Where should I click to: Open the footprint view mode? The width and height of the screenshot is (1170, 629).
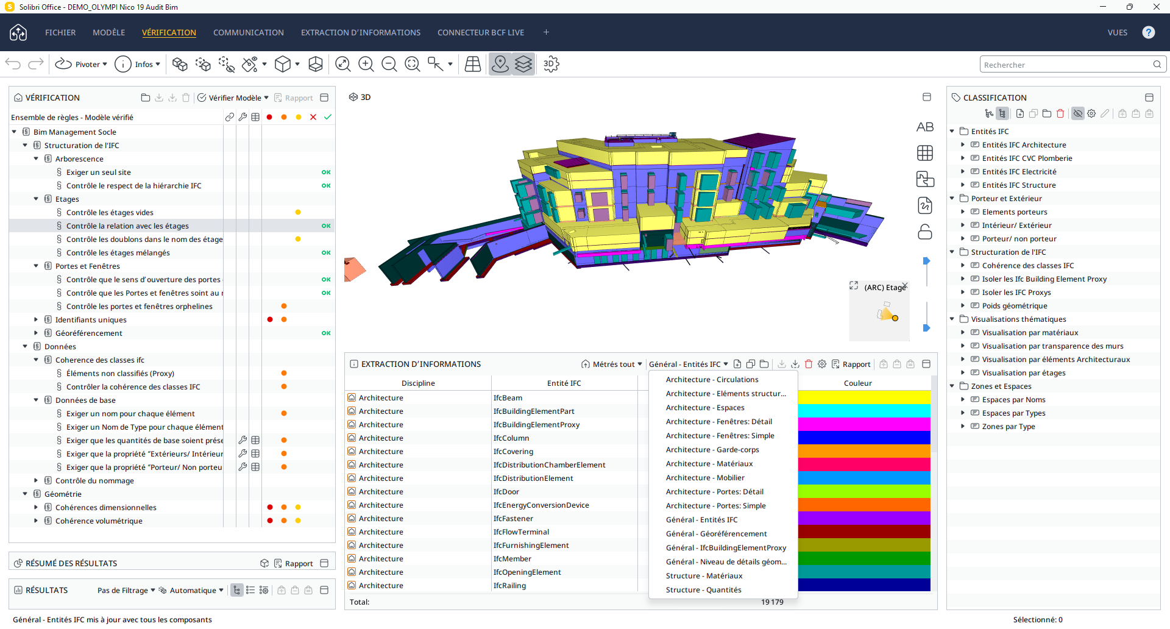click(x=473, y=64)
